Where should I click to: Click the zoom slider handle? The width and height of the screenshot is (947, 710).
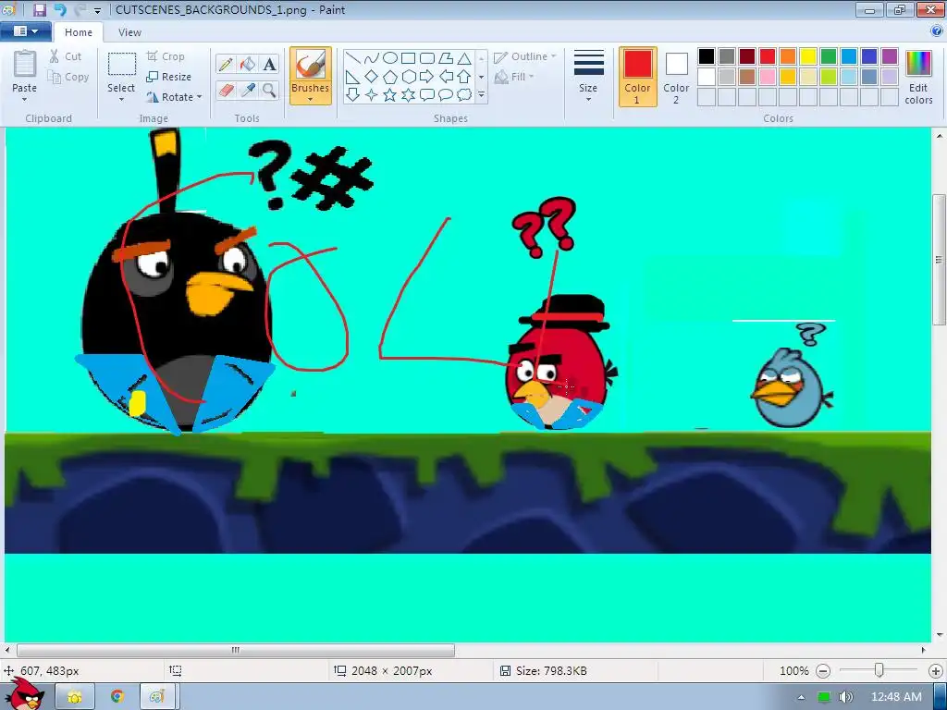click(879, 670)
